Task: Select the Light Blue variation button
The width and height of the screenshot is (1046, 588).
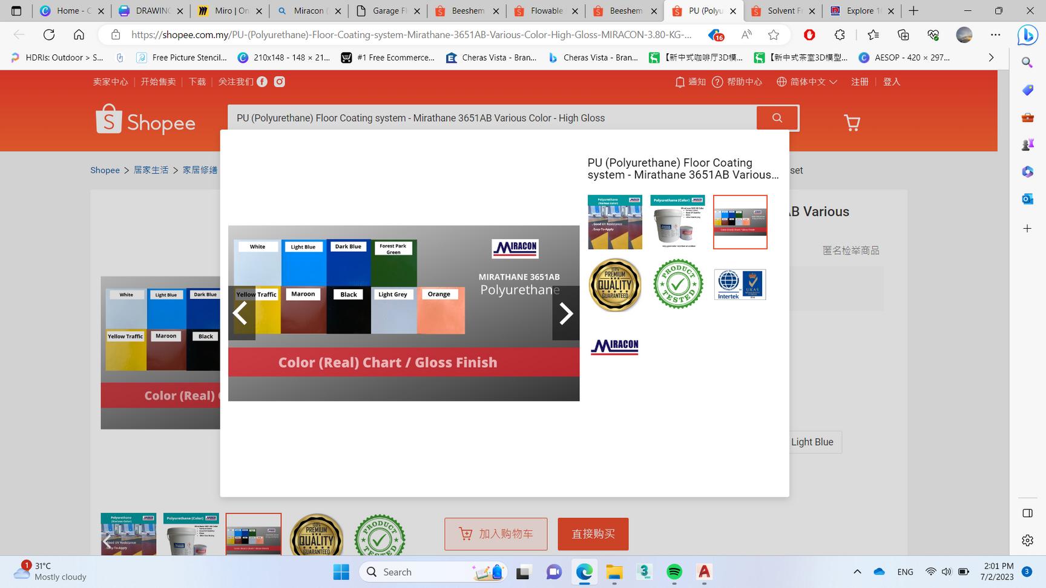Action: 812,442
